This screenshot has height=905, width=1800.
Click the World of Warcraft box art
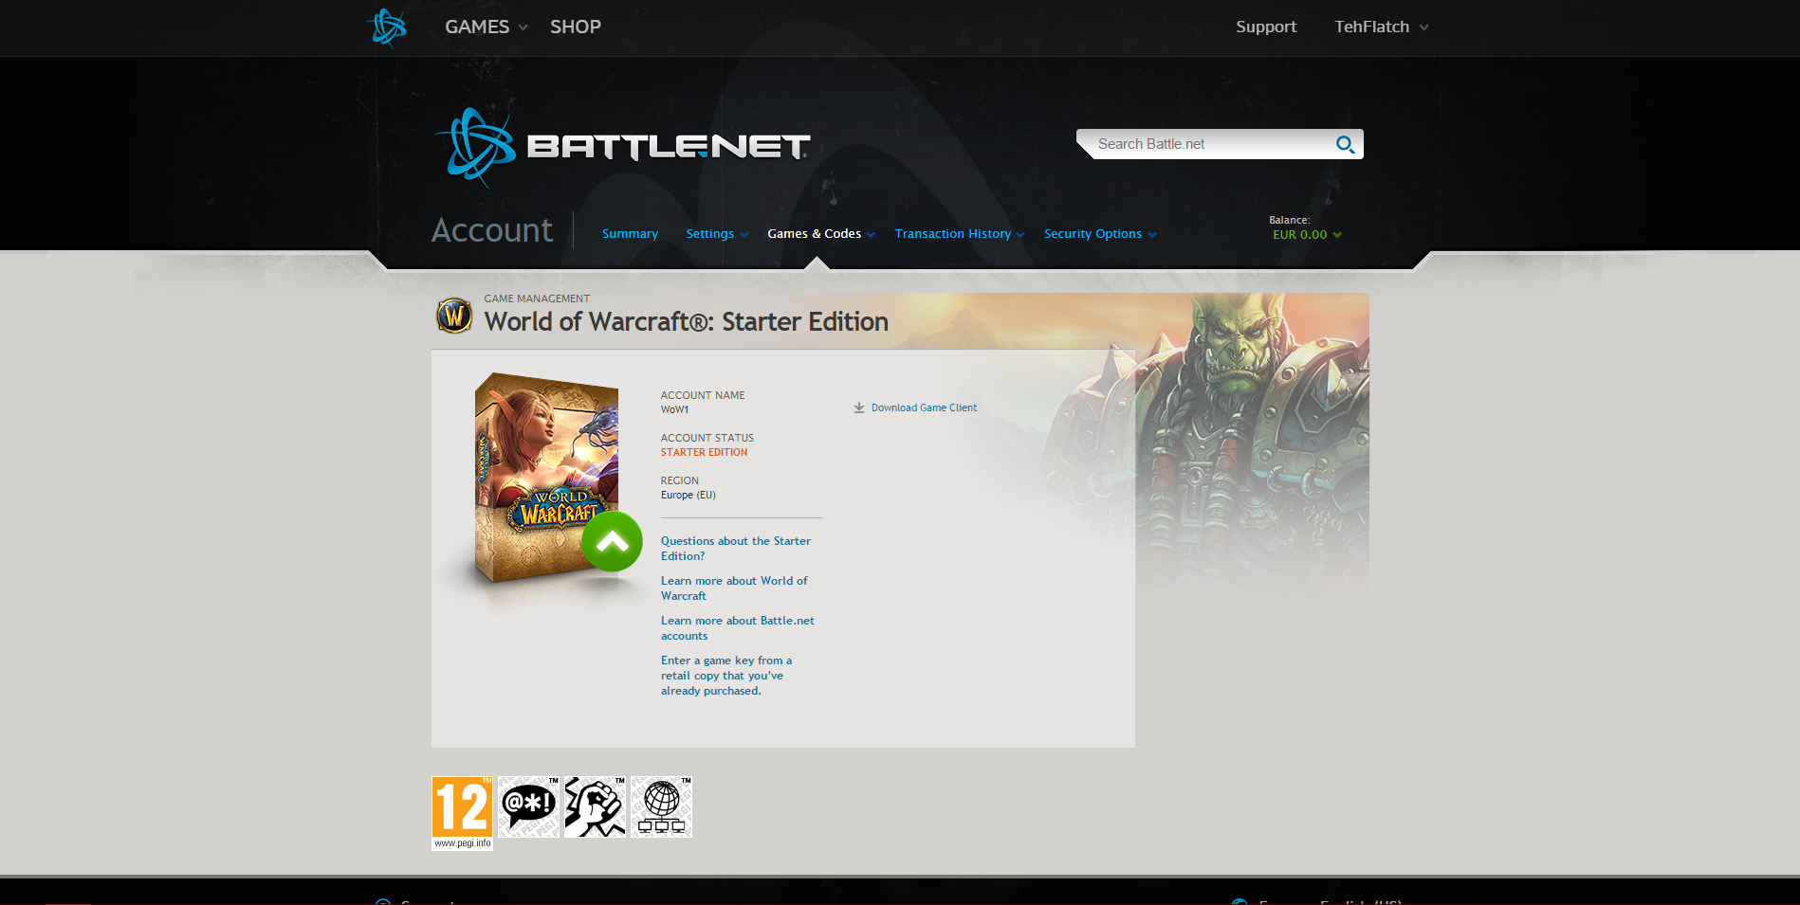tap(546, 477)
